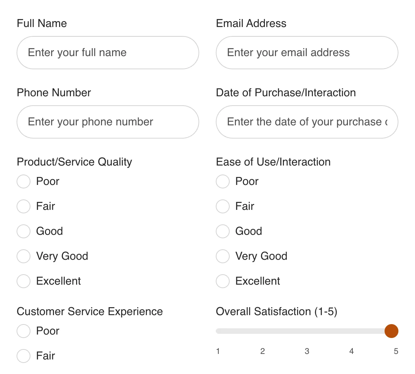Select Good under Ease of Use/Interaction
415x374 pixels.
click(223, 231)
